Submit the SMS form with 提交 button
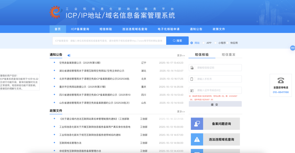The height and width of the screenshot is (153, 295). click(215, 104)
